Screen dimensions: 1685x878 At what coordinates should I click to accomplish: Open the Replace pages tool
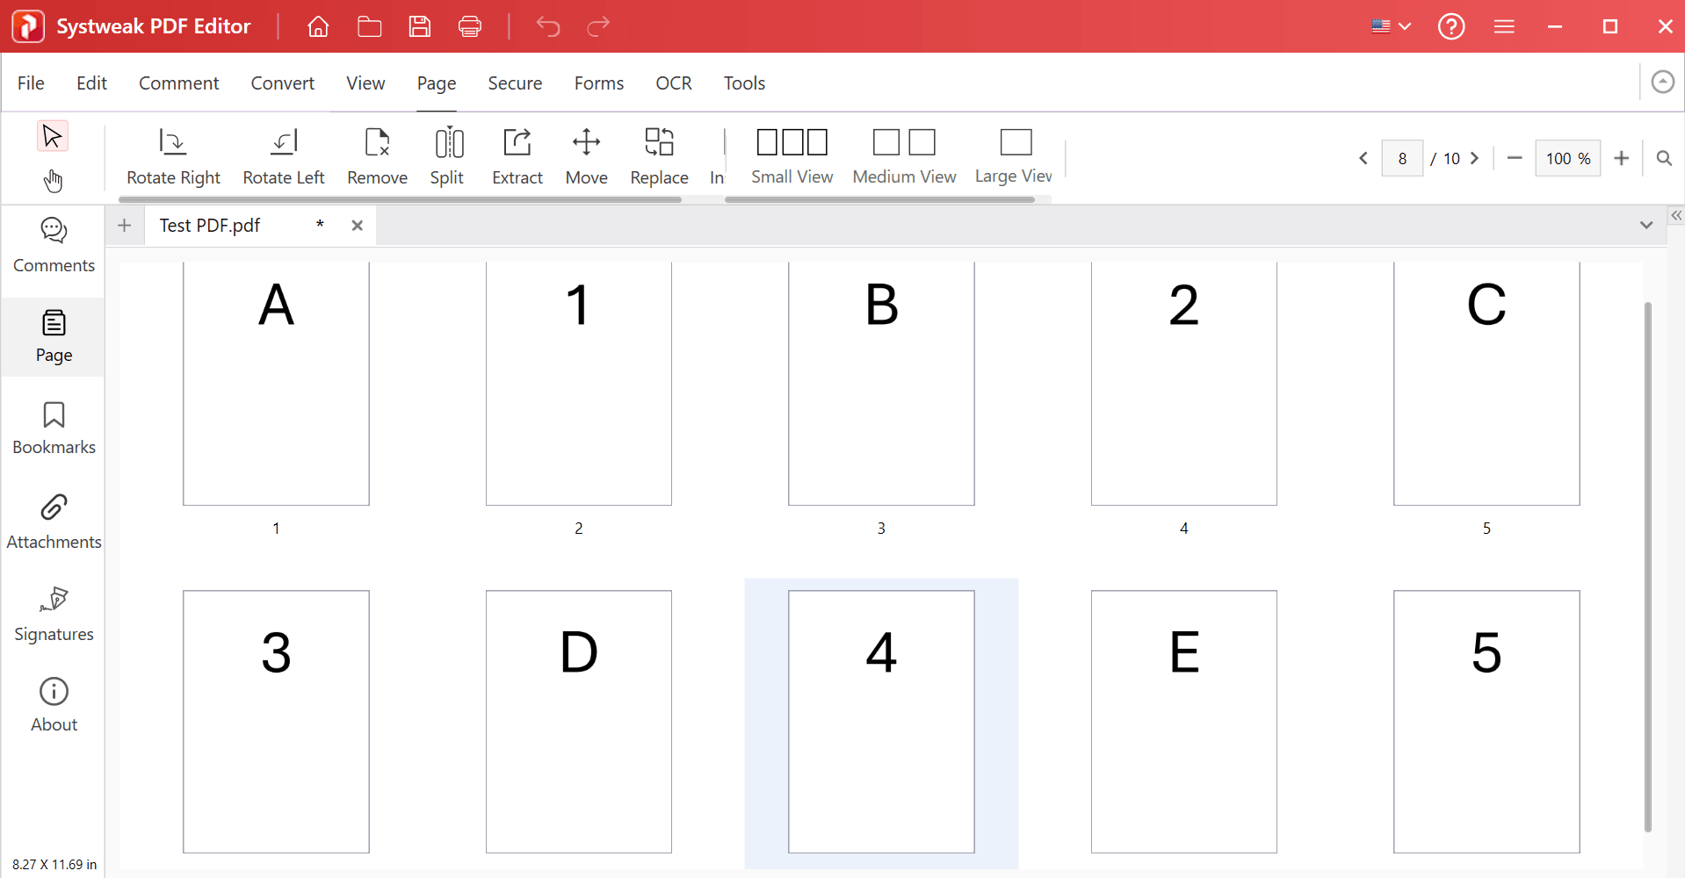point(659,156)
